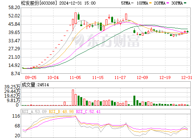Image resolution: width=196 pixels, height=138 pixels.
Task: Click the 68 RSI axis label
Action: 17,126
